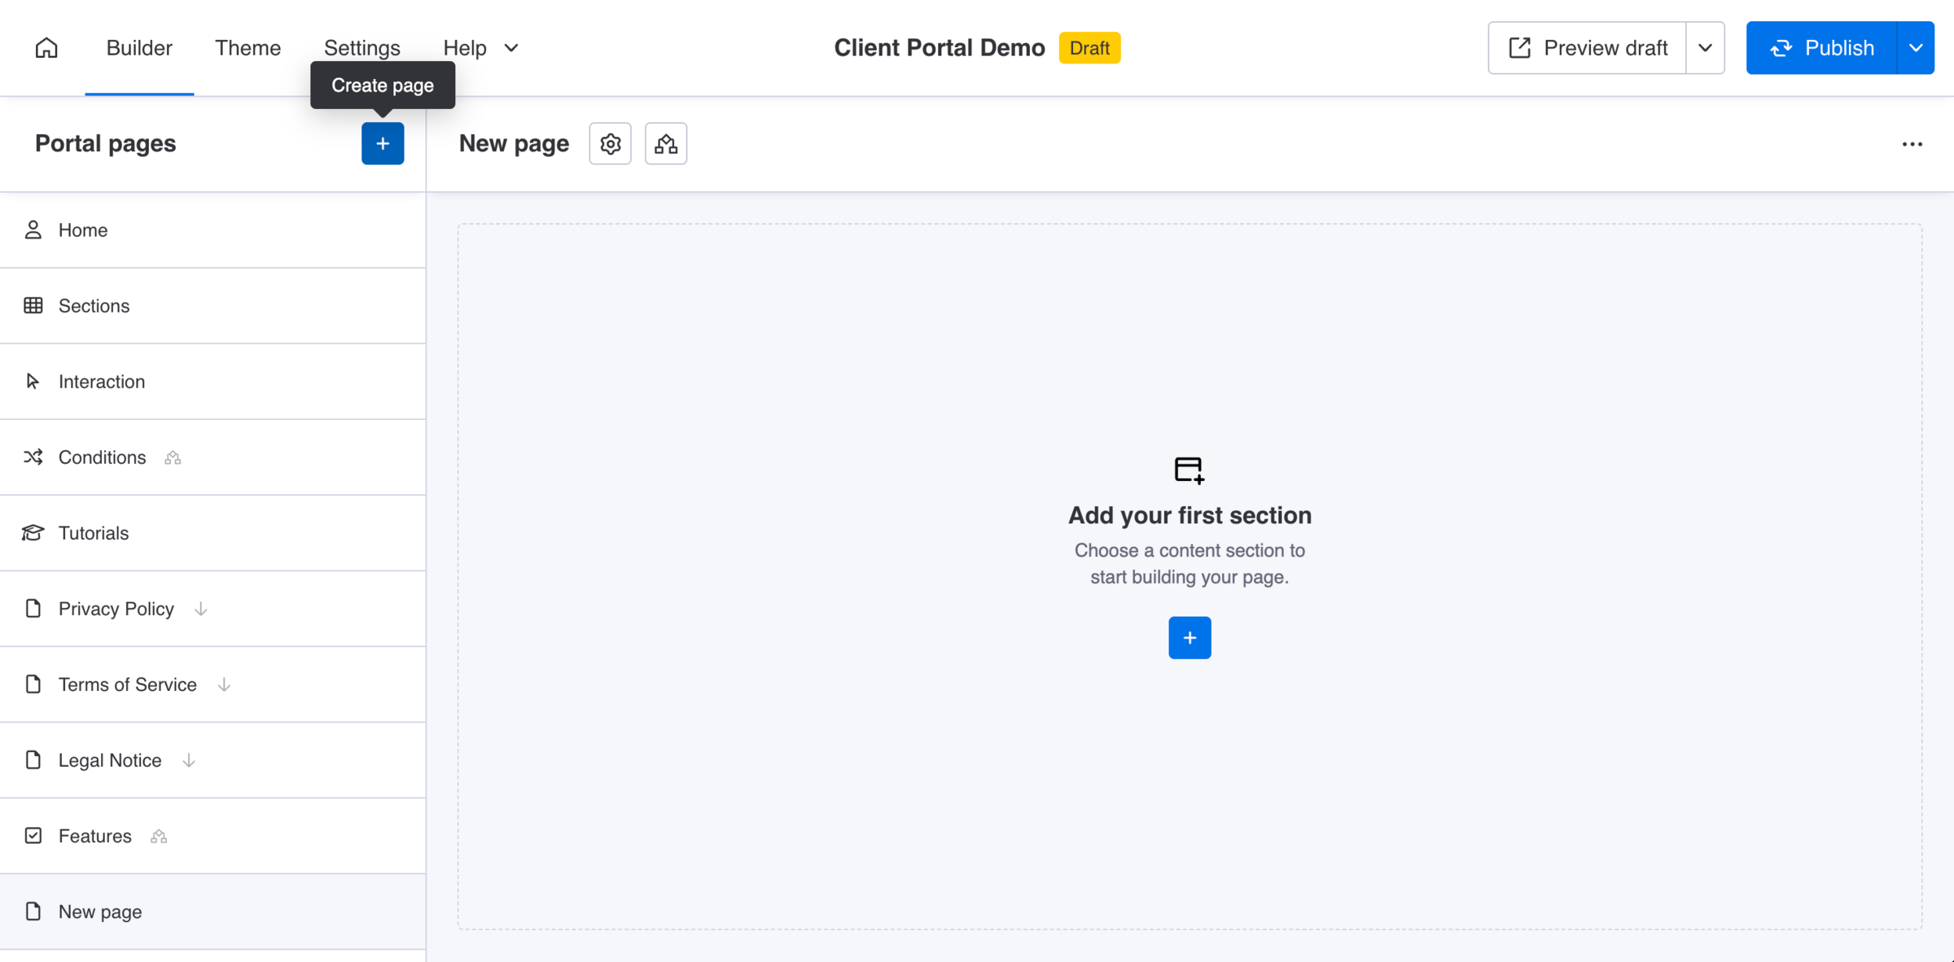
Task: Click down arrow next to Privacy Policy
Action: 201,609
